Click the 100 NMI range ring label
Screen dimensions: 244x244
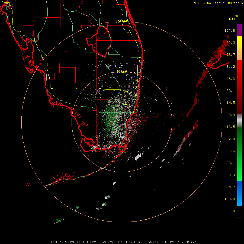pos(122,21)
